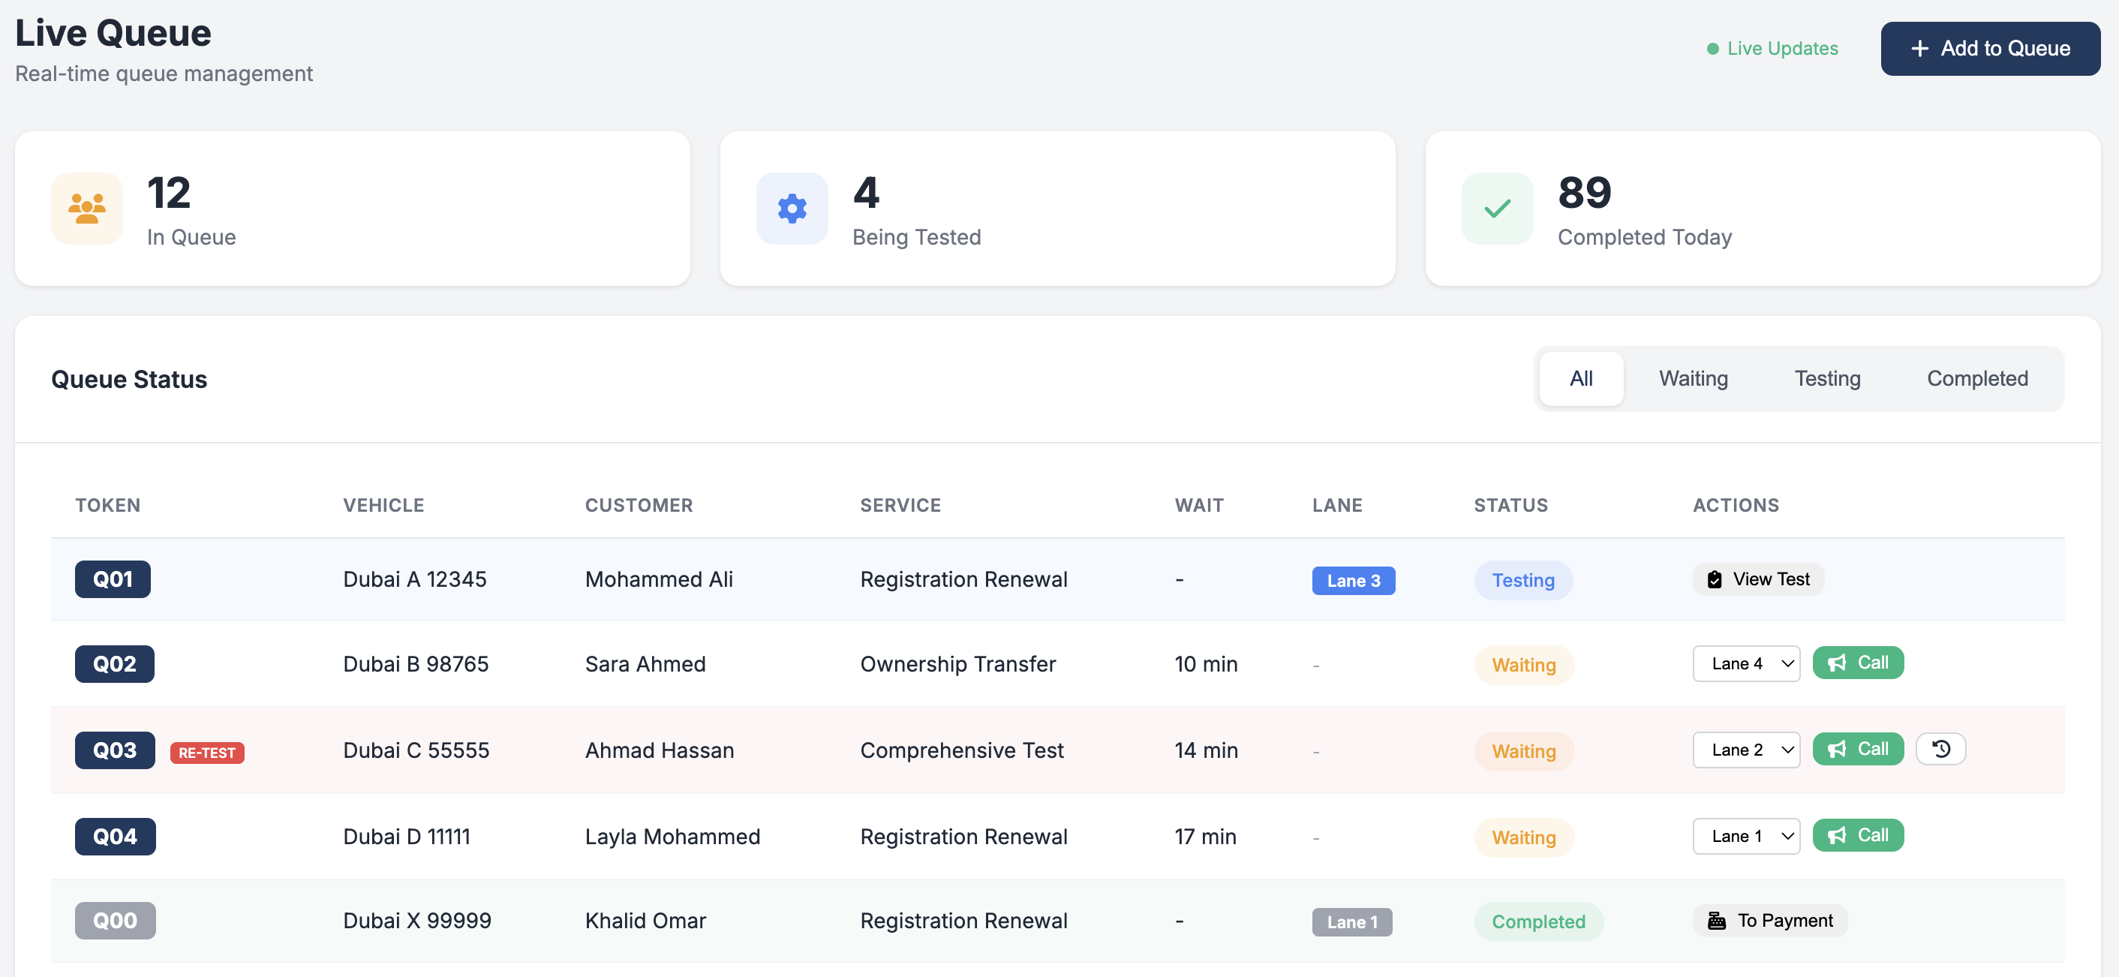Open the Lane 4 dropdown for Q02
Viewport: 2119px width, 977px height.
[x=1746, y=663]
